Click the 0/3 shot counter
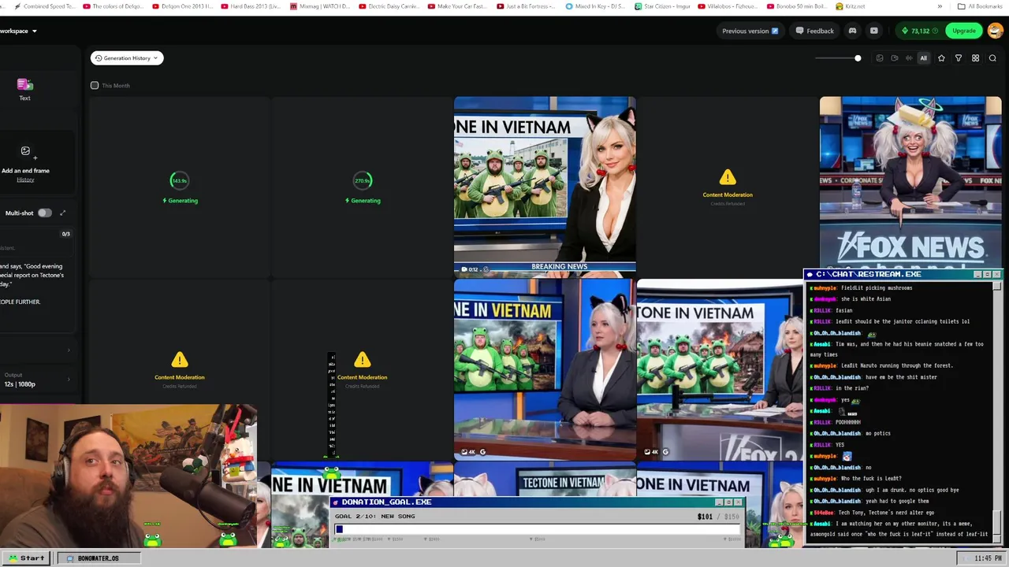1009x567 pixels. click(65, 234)
